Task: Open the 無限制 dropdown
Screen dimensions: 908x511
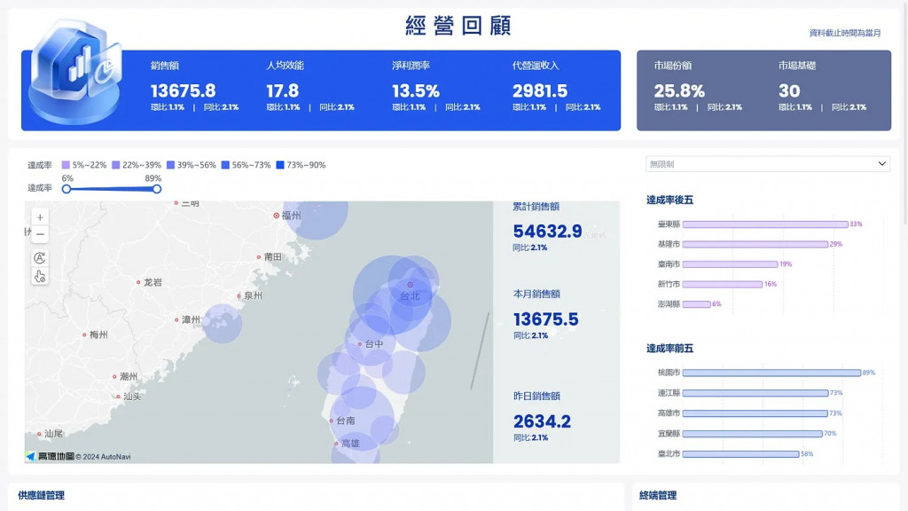Action: click(767, 164)
